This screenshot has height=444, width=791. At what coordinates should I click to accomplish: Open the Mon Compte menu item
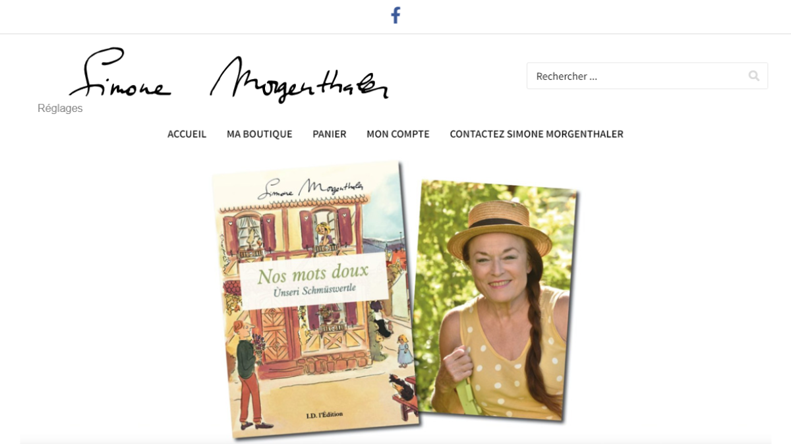[x=398, y=134]
